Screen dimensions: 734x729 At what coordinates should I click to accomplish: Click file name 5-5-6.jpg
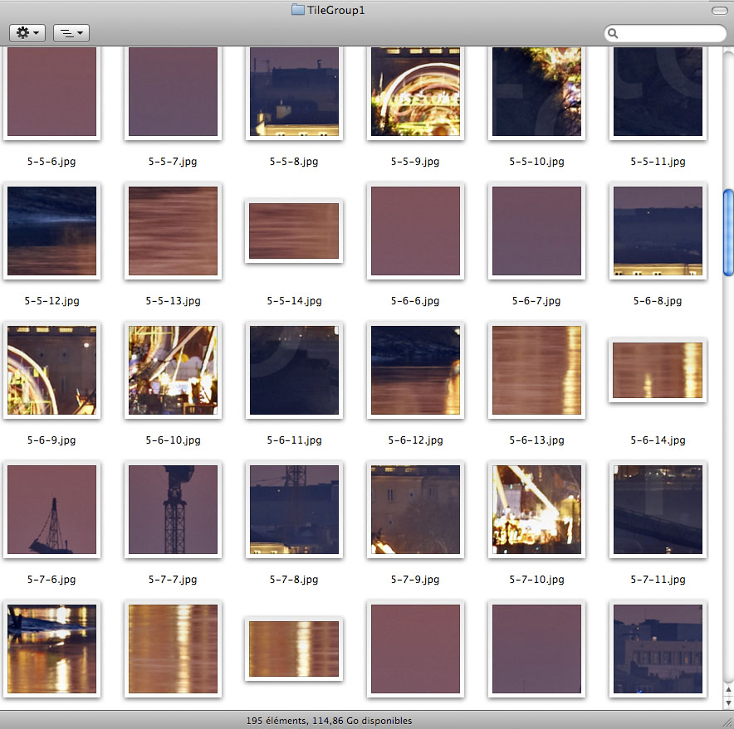coord(51,162)
